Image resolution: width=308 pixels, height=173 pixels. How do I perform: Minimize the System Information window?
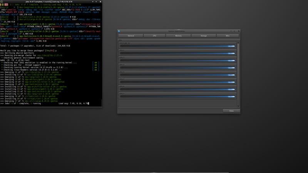pyautogui.click(x=231, y=31)
